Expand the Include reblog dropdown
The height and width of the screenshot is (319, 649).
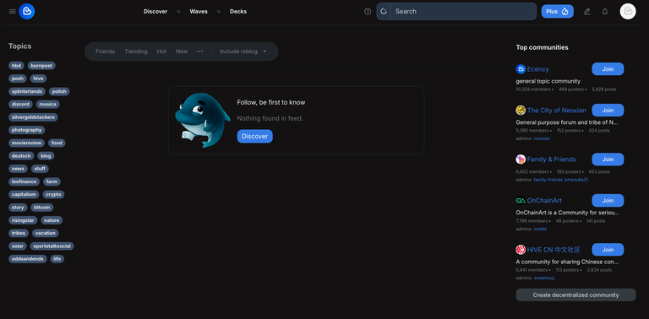(243, 51)
